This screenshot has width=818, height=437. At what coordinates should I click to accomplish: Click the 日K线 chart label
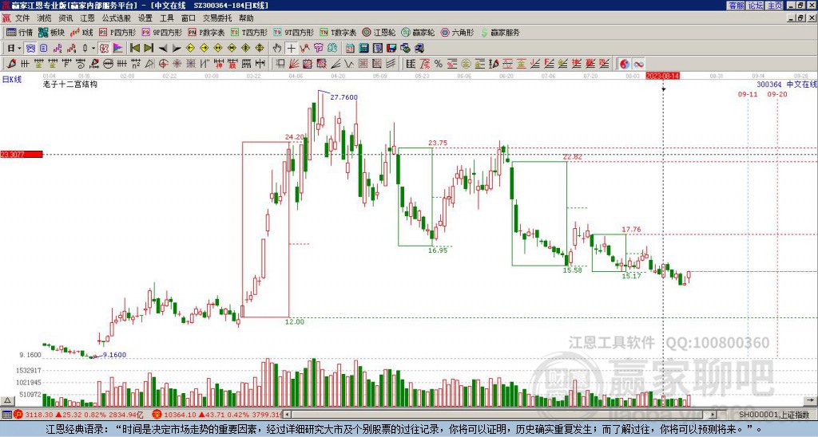pos(12,80)
